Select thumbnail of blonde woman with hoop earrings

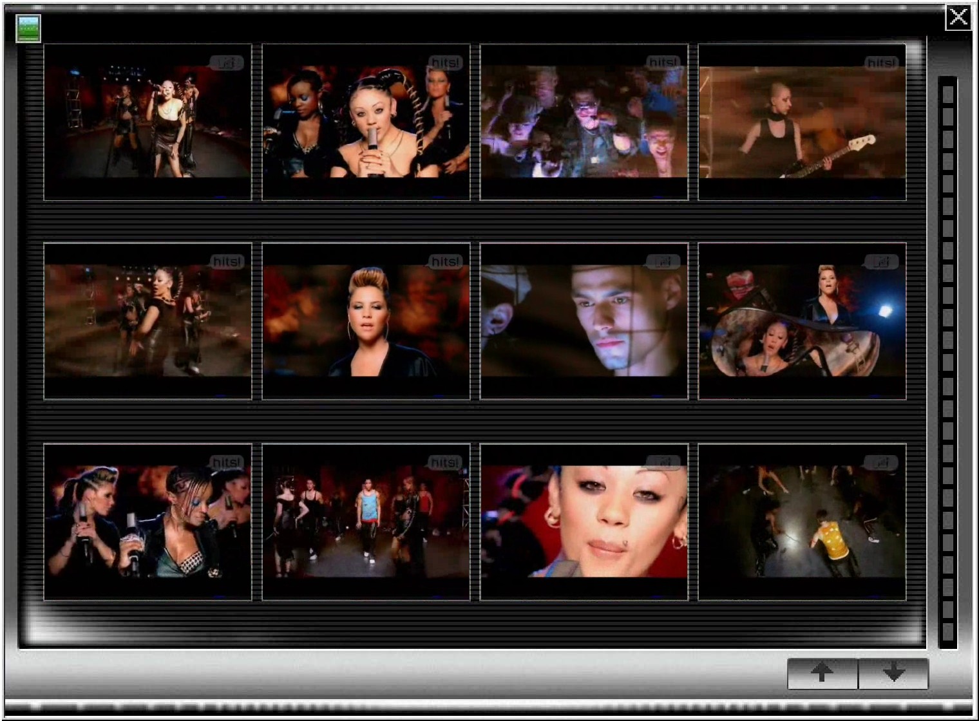366,321
